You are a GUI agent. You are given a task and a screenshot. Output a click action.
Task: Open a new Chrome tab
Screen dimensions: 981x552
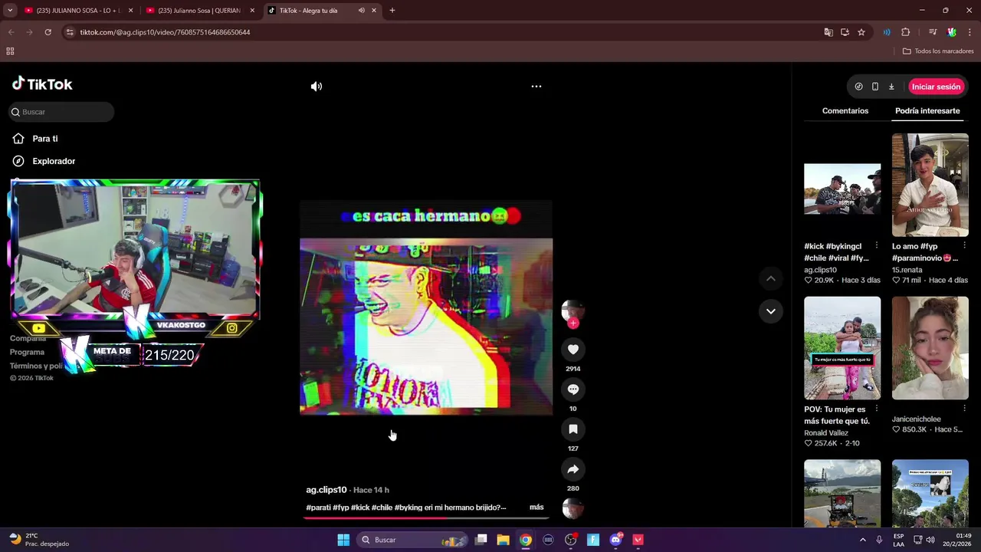(x=392, y=11)
